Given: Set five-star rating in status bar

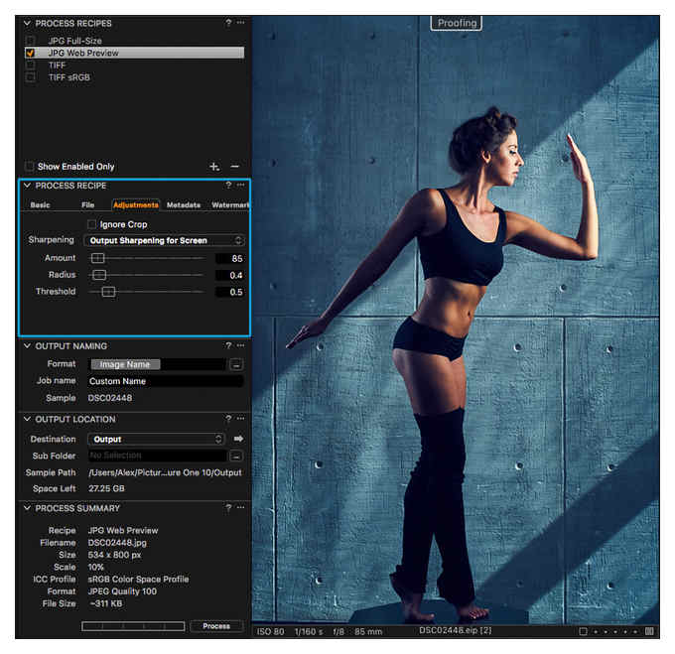Looking at the screenshot, I should pyautogui.click(x=635, y=631).
